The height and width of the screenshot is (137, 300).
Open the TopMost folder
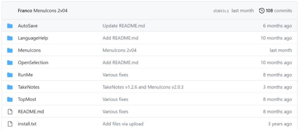[27, 100]
